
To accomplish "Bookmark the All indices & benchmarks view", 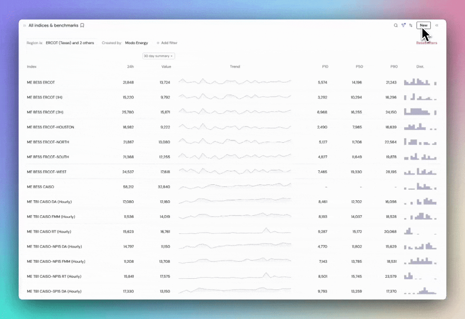I will point(82,26).
